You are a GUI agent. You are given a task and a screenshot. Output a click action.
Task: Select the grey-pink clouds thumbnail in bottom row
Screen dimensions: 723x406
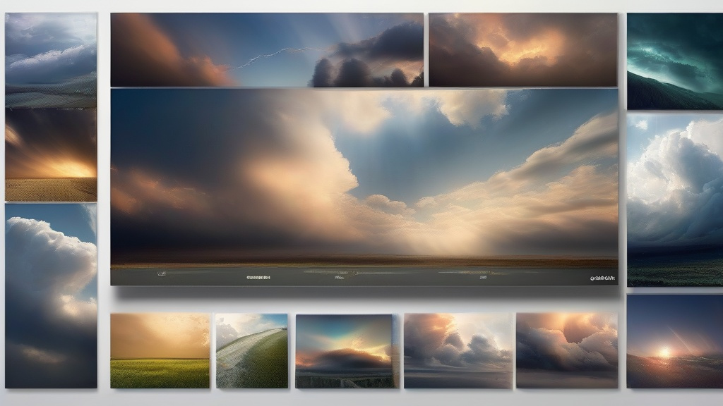(x=458, y=351)
